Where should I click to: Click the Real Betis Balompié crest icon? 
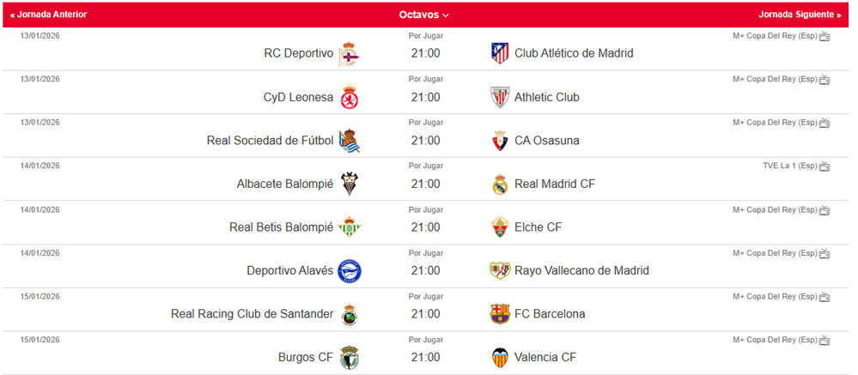click(349, 227)
